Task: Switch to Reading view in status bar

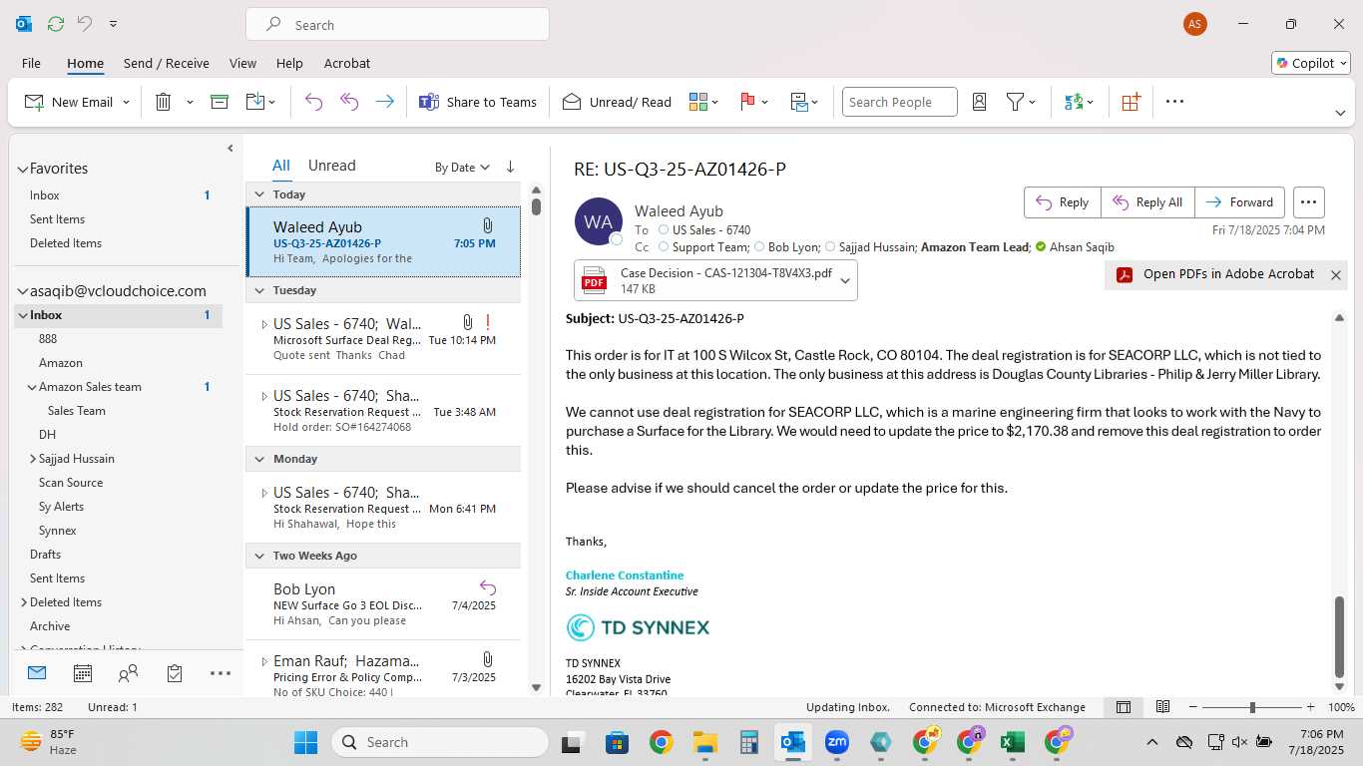Action: coord(1162,707)
